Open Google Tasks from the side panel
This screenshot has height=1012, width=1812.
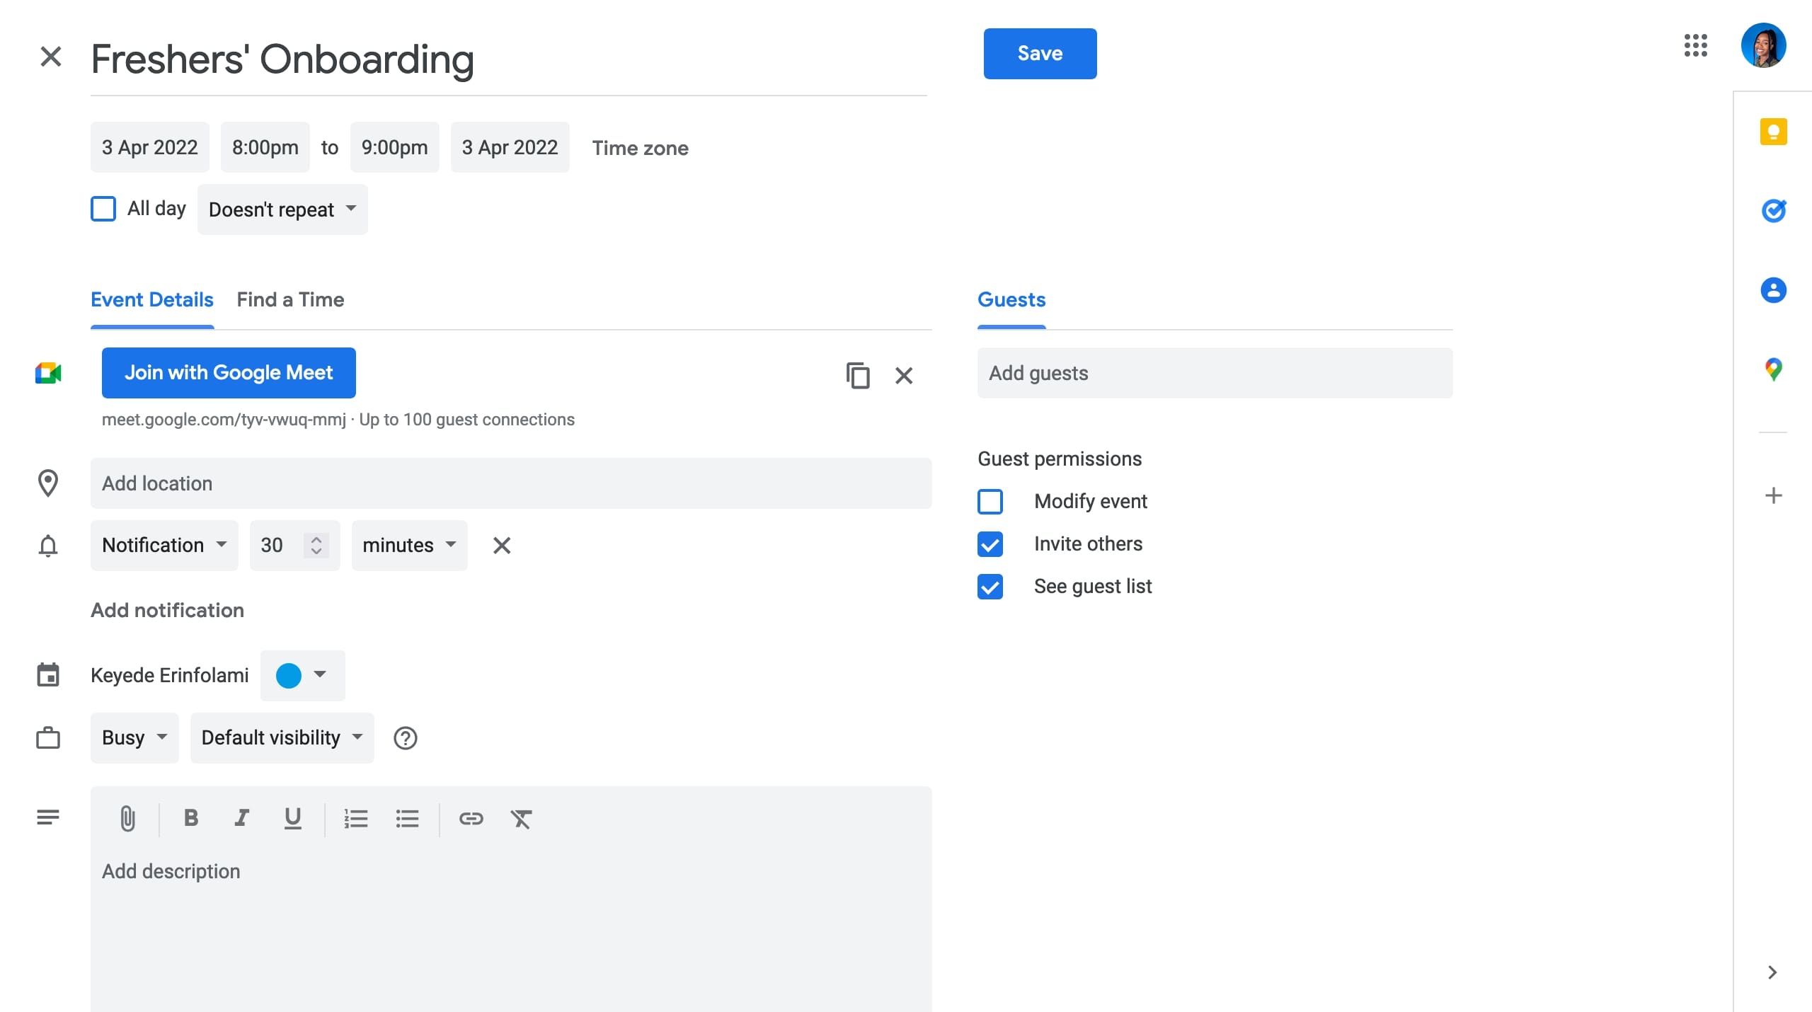[x=1773, y=211]
